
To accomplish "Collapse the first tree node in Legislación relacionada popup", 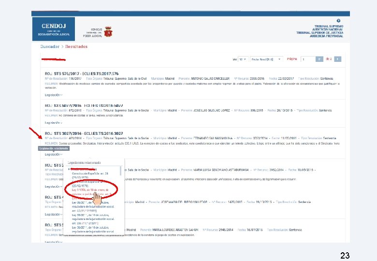I will point(69,169).
